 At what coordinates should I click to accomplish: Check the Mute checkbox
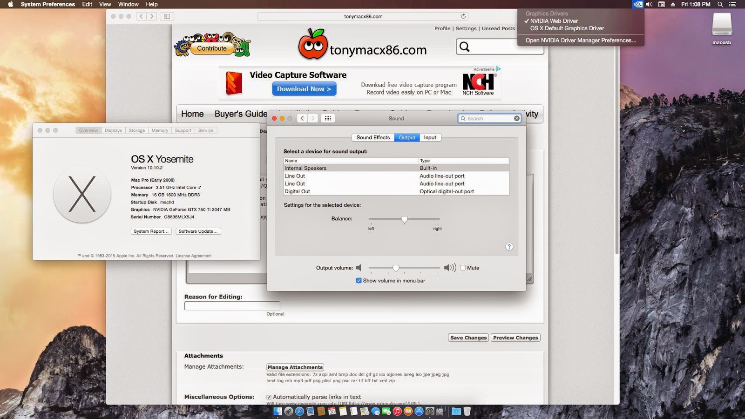(463, 268)
